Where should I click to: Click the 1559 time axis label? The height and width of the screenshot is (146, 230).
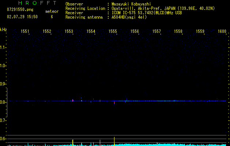pyautogui.click(x=200, y=31)
